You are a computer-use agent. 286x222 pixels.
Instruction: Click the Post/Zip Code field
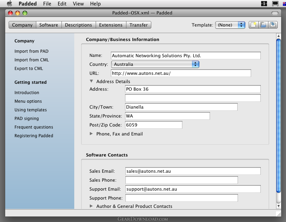[154, 125]
